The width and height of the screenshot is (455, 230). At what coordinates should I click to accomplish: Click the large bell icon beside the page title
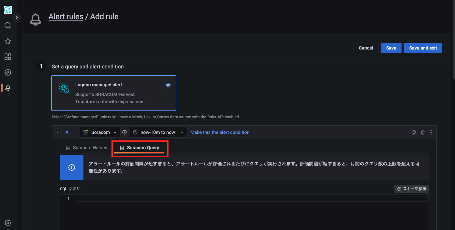[36, 19]
